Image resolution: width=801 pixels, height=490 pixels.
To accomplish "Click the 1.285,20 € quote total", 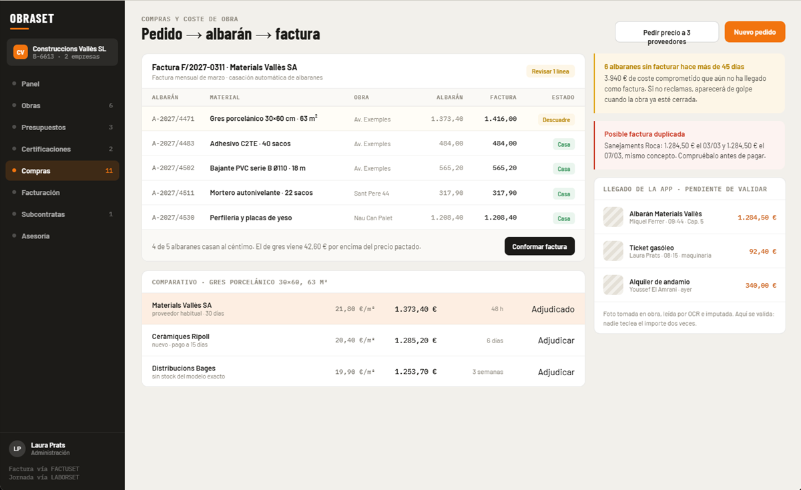I will pyautogui.click(x=415, y=340).
